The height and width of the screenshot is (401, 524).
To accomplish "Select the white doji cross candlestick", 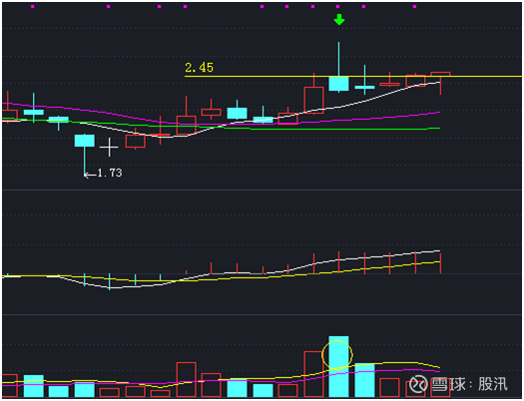I will click(x=109, y=147).
